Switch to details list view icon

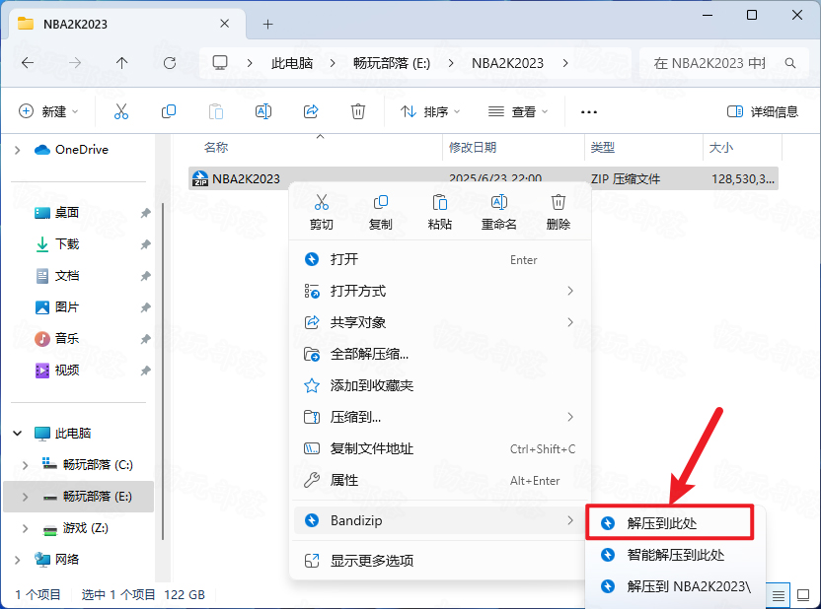click(x=779, y=595)
